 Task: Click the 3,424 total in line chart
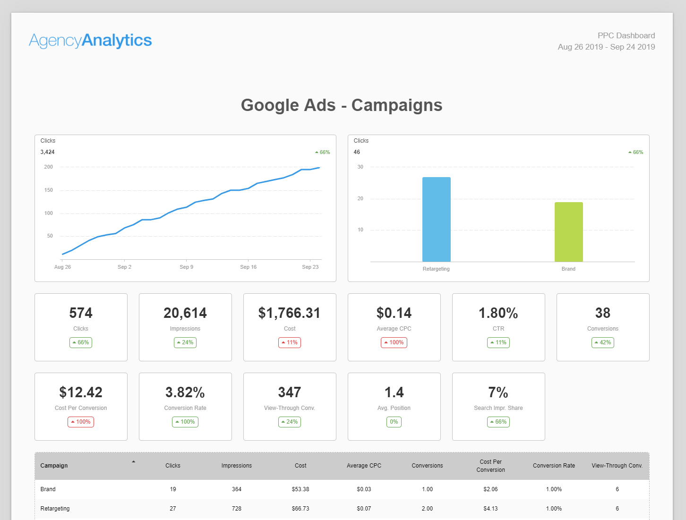47,152
